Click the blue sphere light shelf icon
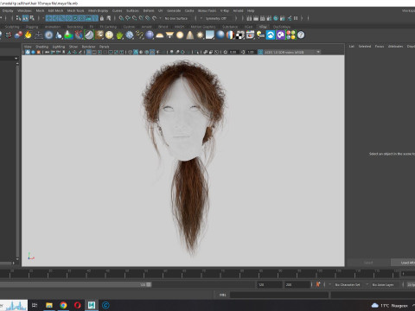This screenshot has width=415, height=311. coord(150,35)
